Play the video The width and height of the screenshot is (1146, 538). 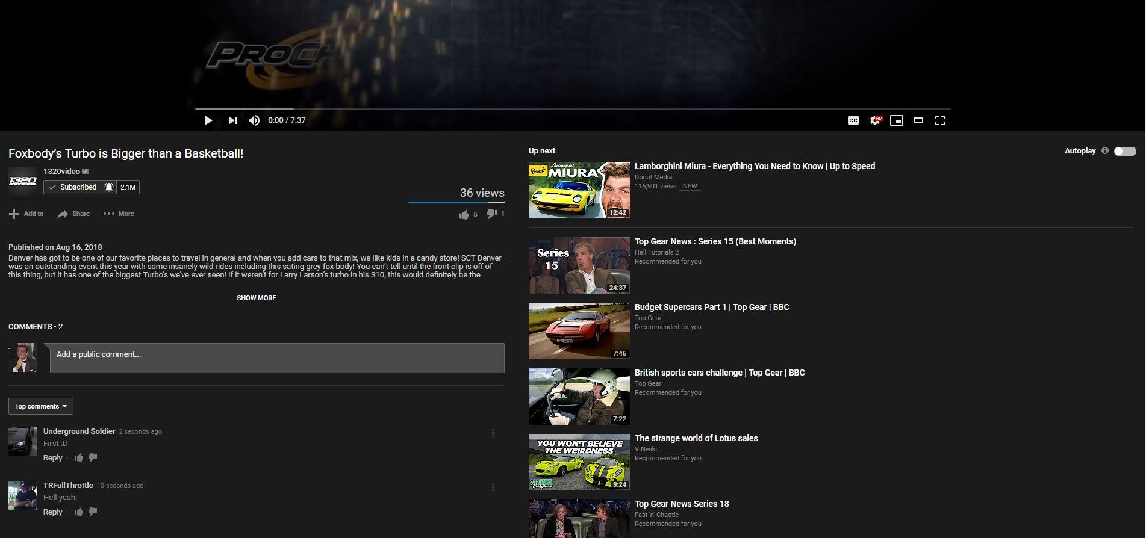(208, 120)
